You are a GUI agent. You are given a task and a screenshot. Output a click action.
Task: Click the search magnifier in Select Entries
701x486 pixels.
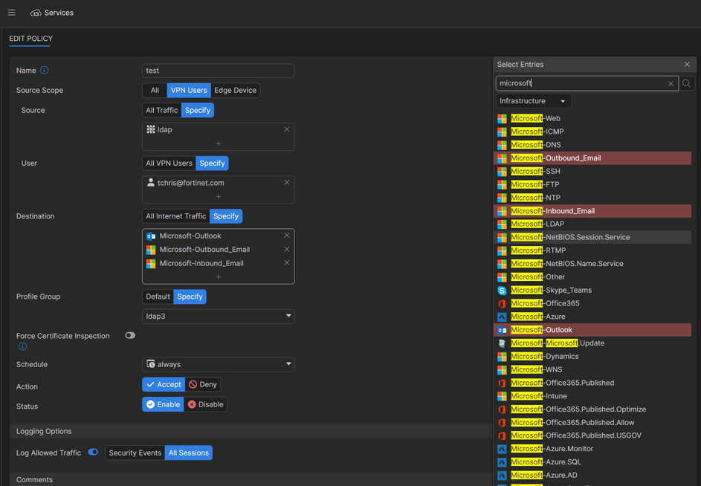[687, 84]
